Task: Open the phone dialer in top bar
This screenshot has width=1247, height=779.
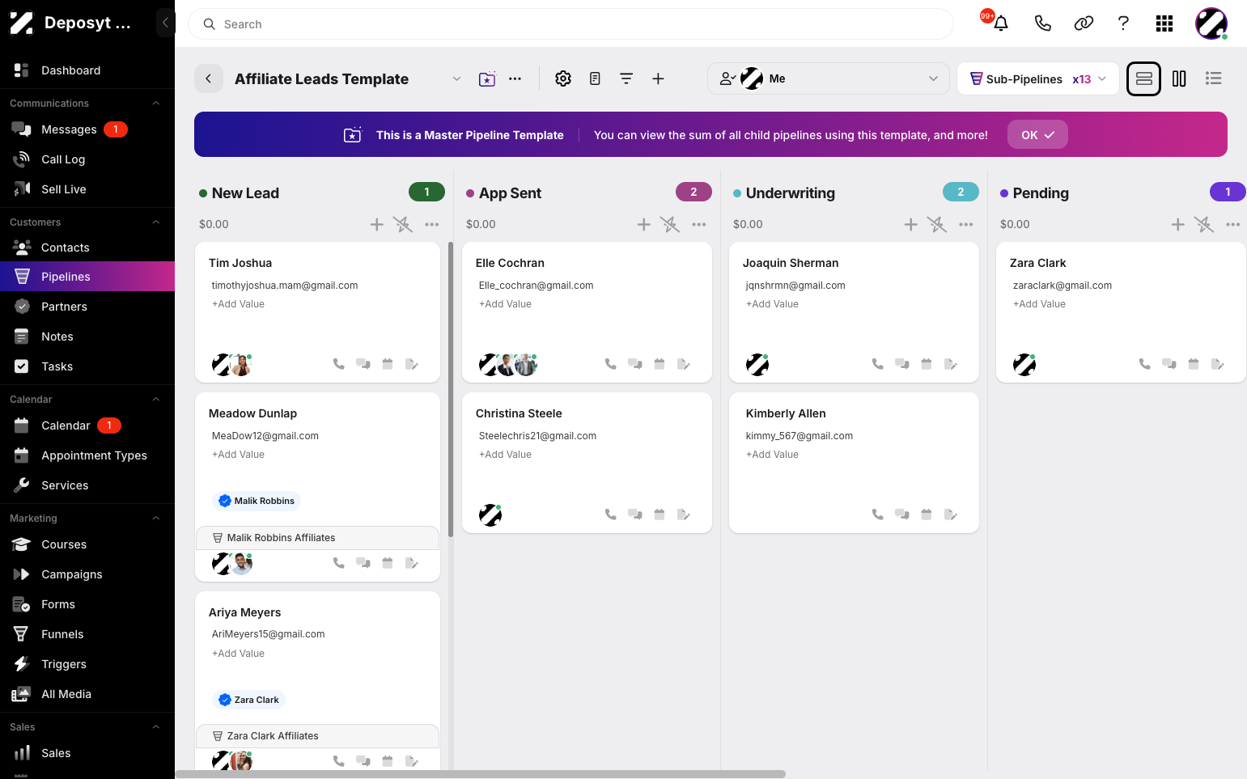Action: tap(1042, 23)
